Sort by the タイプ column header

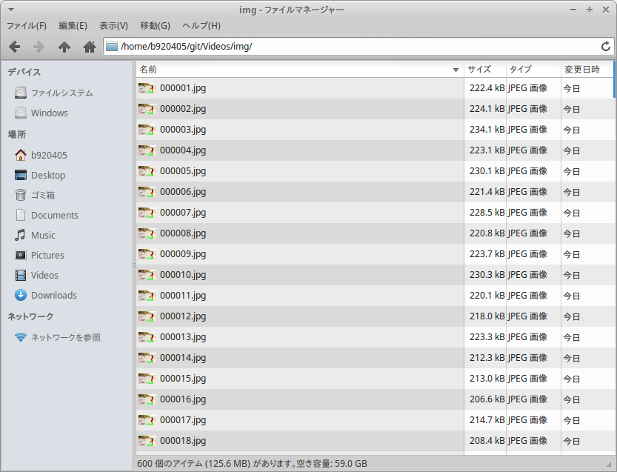(533, 70)
